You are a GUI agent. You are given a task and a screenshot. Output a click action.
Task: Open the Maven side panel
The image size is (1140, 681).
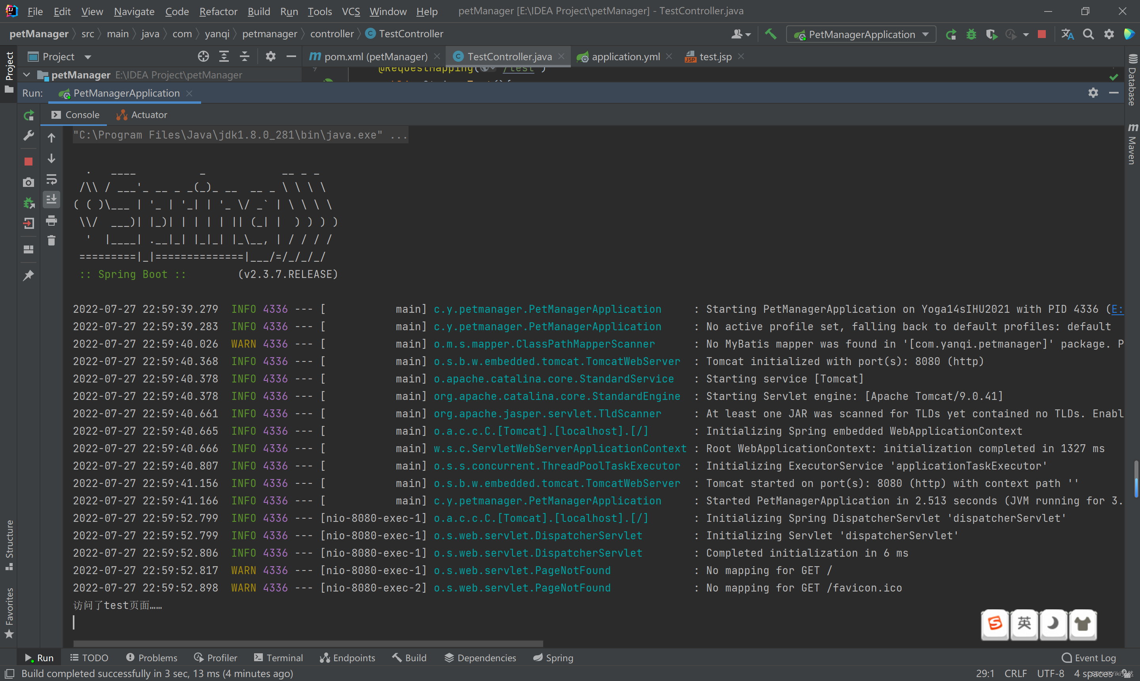[1132, 144]
